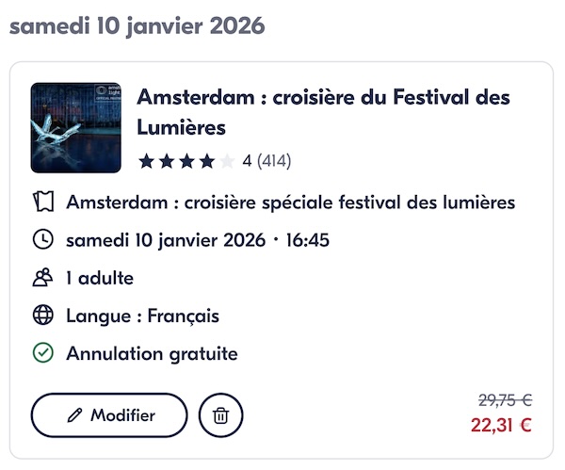
Task: Click the adult participants icon
Action: point(43,278)
